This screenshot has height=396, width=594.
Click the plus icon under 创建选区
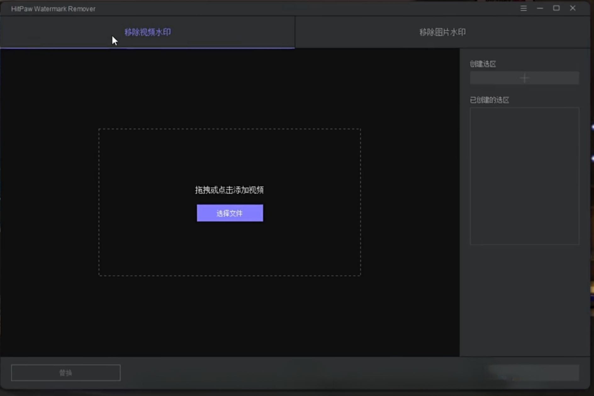tap(524, 78)
